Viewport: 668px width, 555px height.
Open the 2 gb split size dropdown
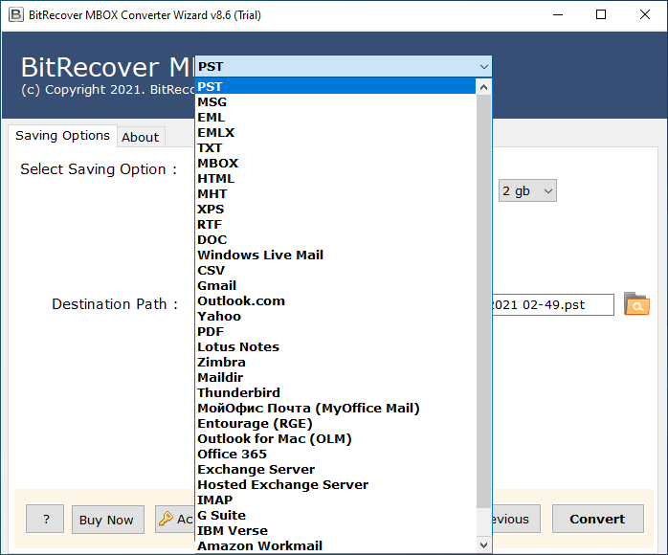coord(527,190)
